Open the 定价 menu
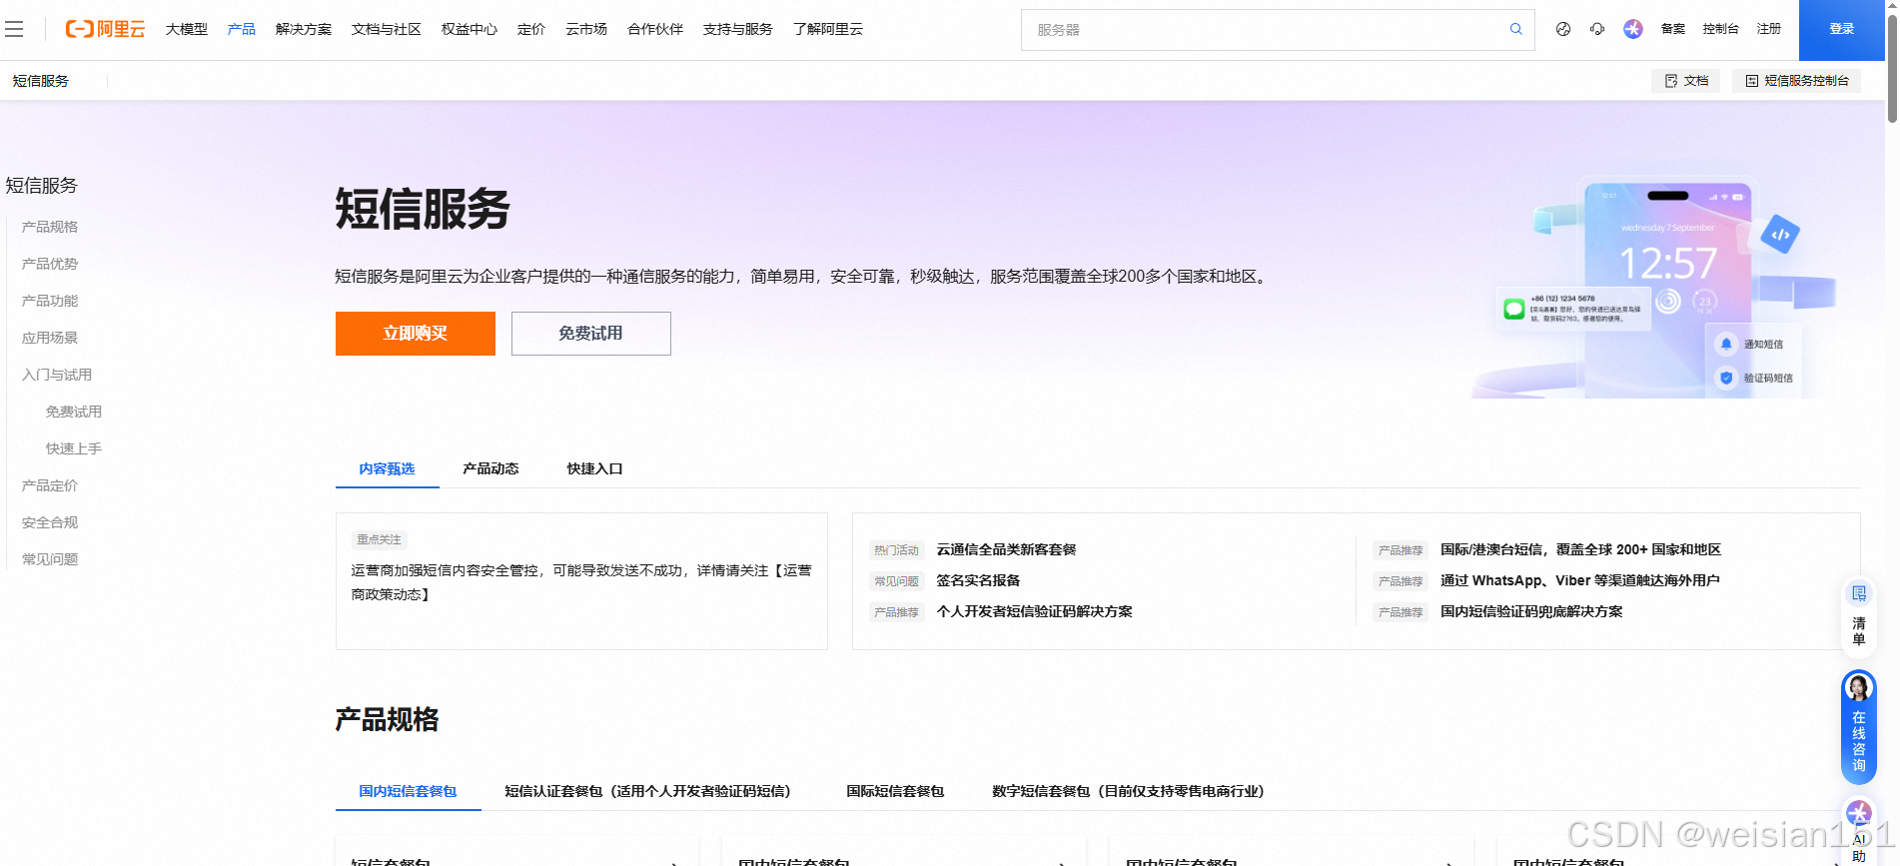 click(531, 29)
